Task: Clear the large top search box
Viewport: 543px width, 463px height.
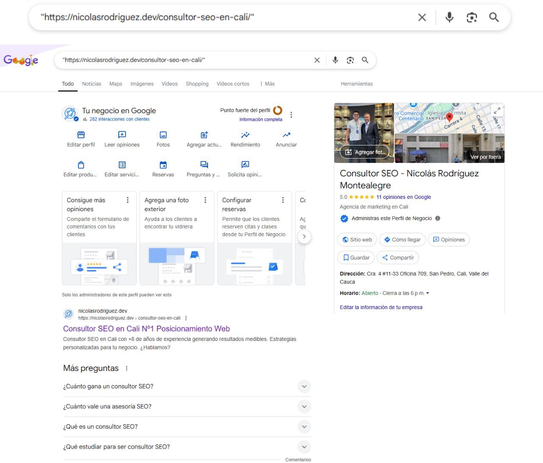Action: click(x=422, y=17)
